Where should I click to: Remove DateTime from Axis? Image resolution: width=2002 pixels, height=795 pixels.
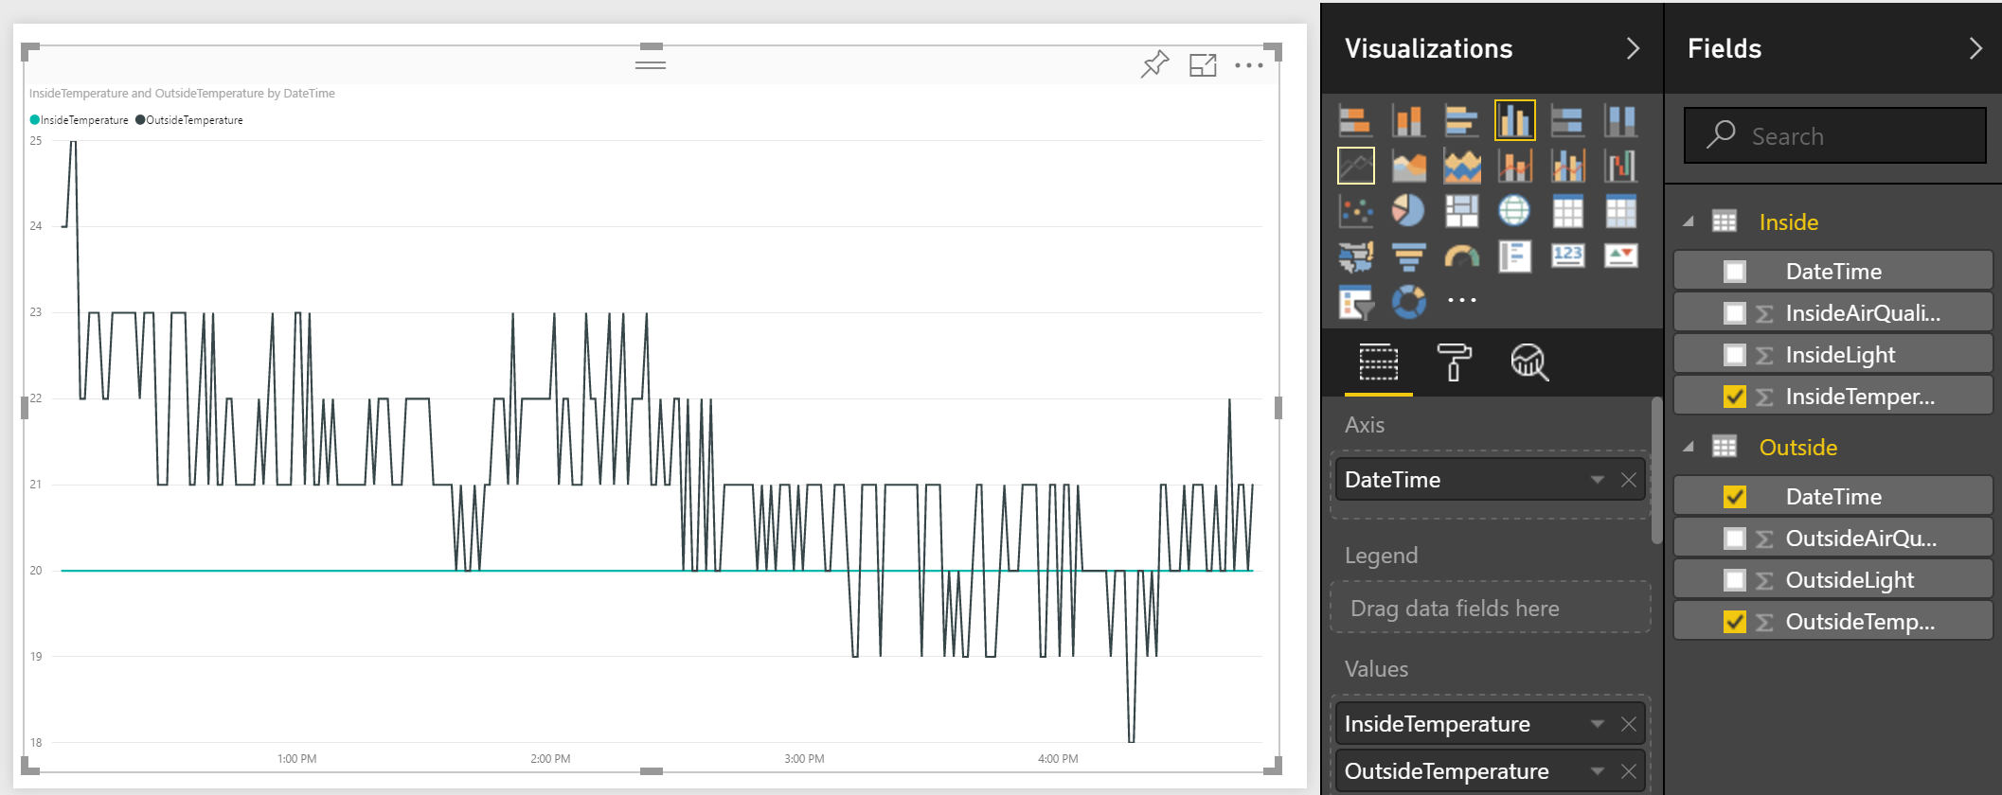tap(1629, 480)
